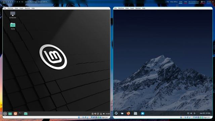Open Machine menu in right VirtualBox window
The width and height of the screenshot is (215, 121).
121,8
